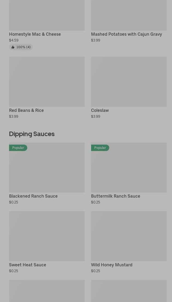Select the Mashed Potatoes with Cajun Gravy photo
The height and width of the screenshot is (302, 172).
pyautogui.click(x=129, y=15)
